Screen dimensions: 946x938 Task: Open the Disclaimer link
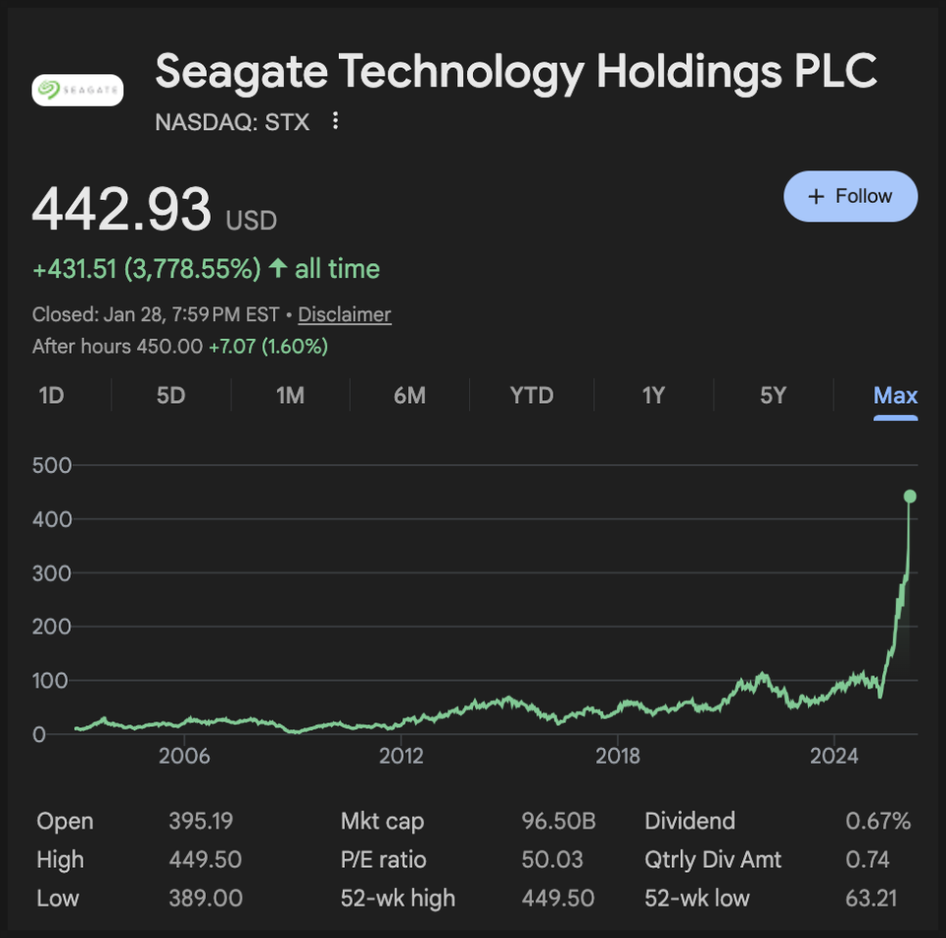click(x=344, y=314)
